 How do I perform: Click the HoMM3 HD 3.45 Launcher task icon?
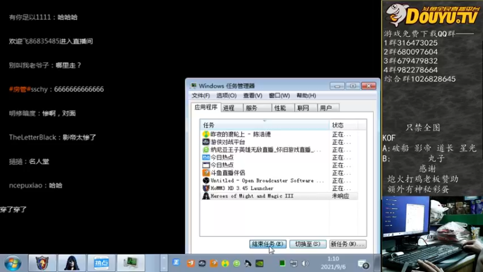pyautogui.click(x=206, y=188)
